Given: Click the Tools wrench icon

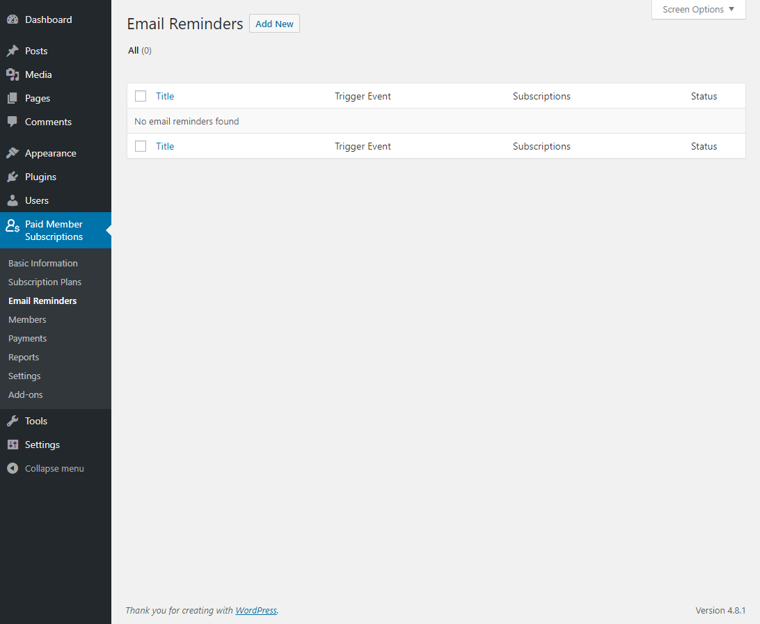Looking at the screenshot, I should (13, 421).
